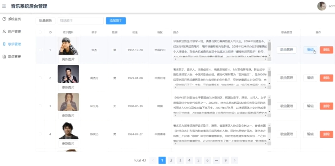Open the admin avatar at top right
335x166 pixels.
(322, 6)
